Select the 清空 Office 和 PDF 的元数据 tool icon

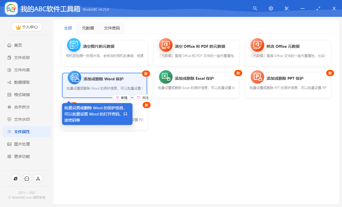(166, 45)
